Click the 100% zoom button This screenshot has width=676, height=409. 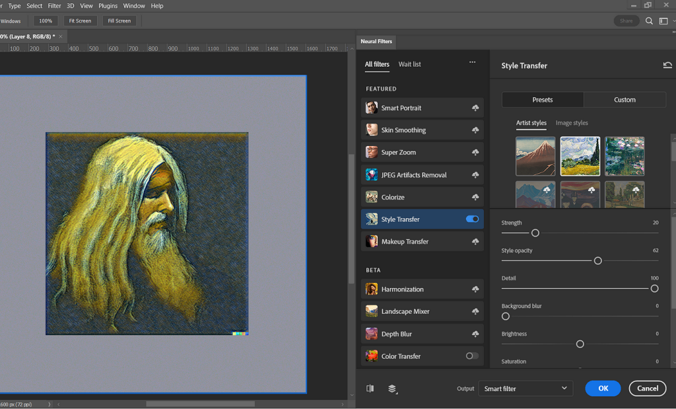[46, 20]
